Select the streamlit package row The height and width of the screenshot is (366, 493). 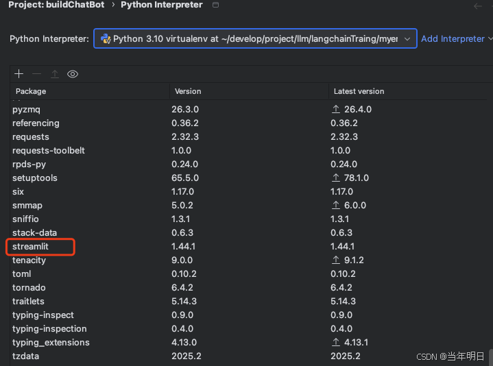[x=250, y=247]
